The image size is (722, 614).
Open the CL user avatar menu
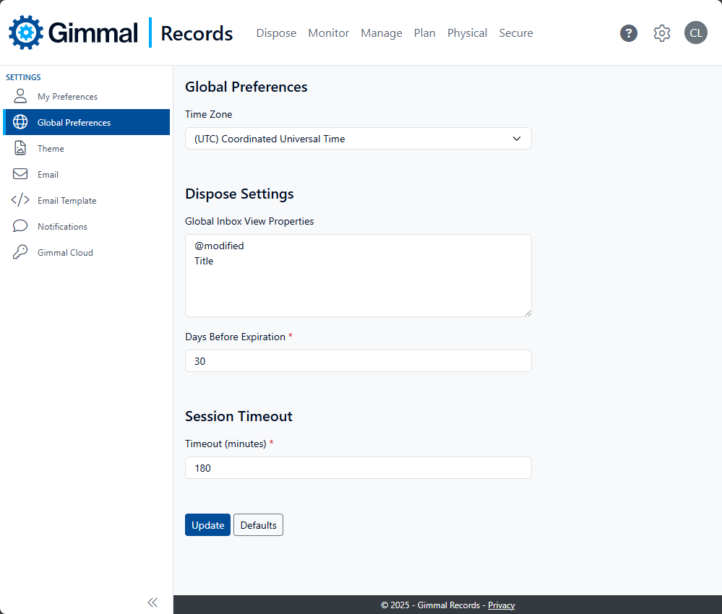tap(695, 33)
